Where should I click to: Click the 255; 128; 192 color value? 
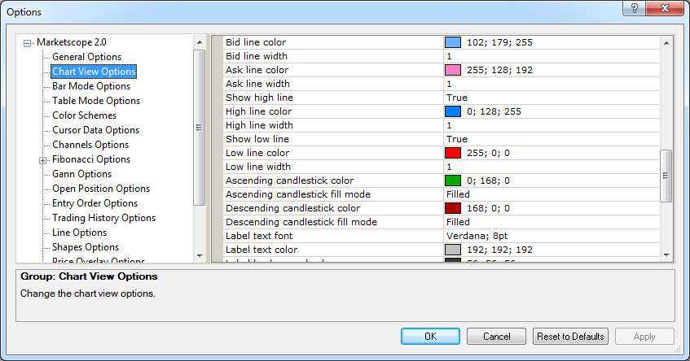(499, 70)
